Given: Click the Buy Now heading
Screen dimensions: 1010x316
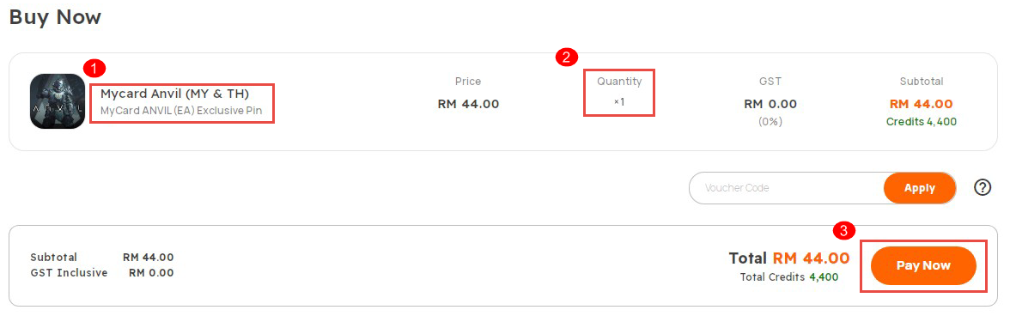Looking at the screenshot, I should (55, 16).
